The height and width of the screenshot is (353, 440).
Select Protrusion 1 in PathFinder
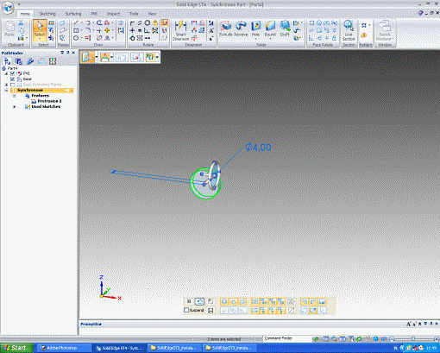49,101
